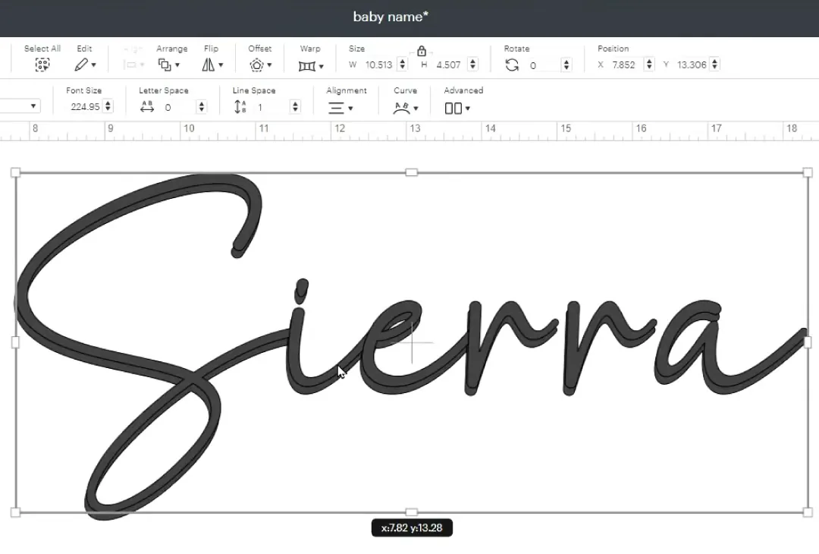The width and height of the screenshot is (819, 554).
Task: Open the Alignment lines icon
Action: point(336,109)
